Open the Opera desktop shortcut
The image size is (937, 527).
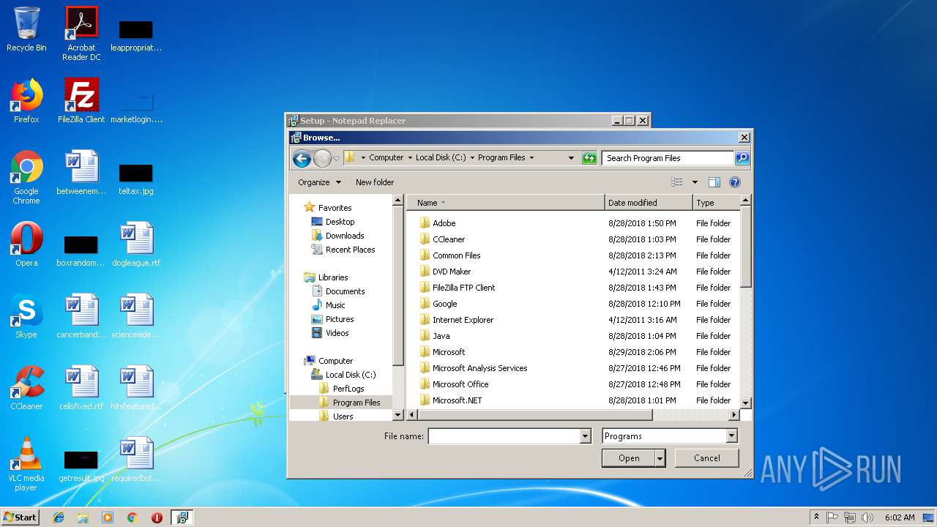[26, 244]
